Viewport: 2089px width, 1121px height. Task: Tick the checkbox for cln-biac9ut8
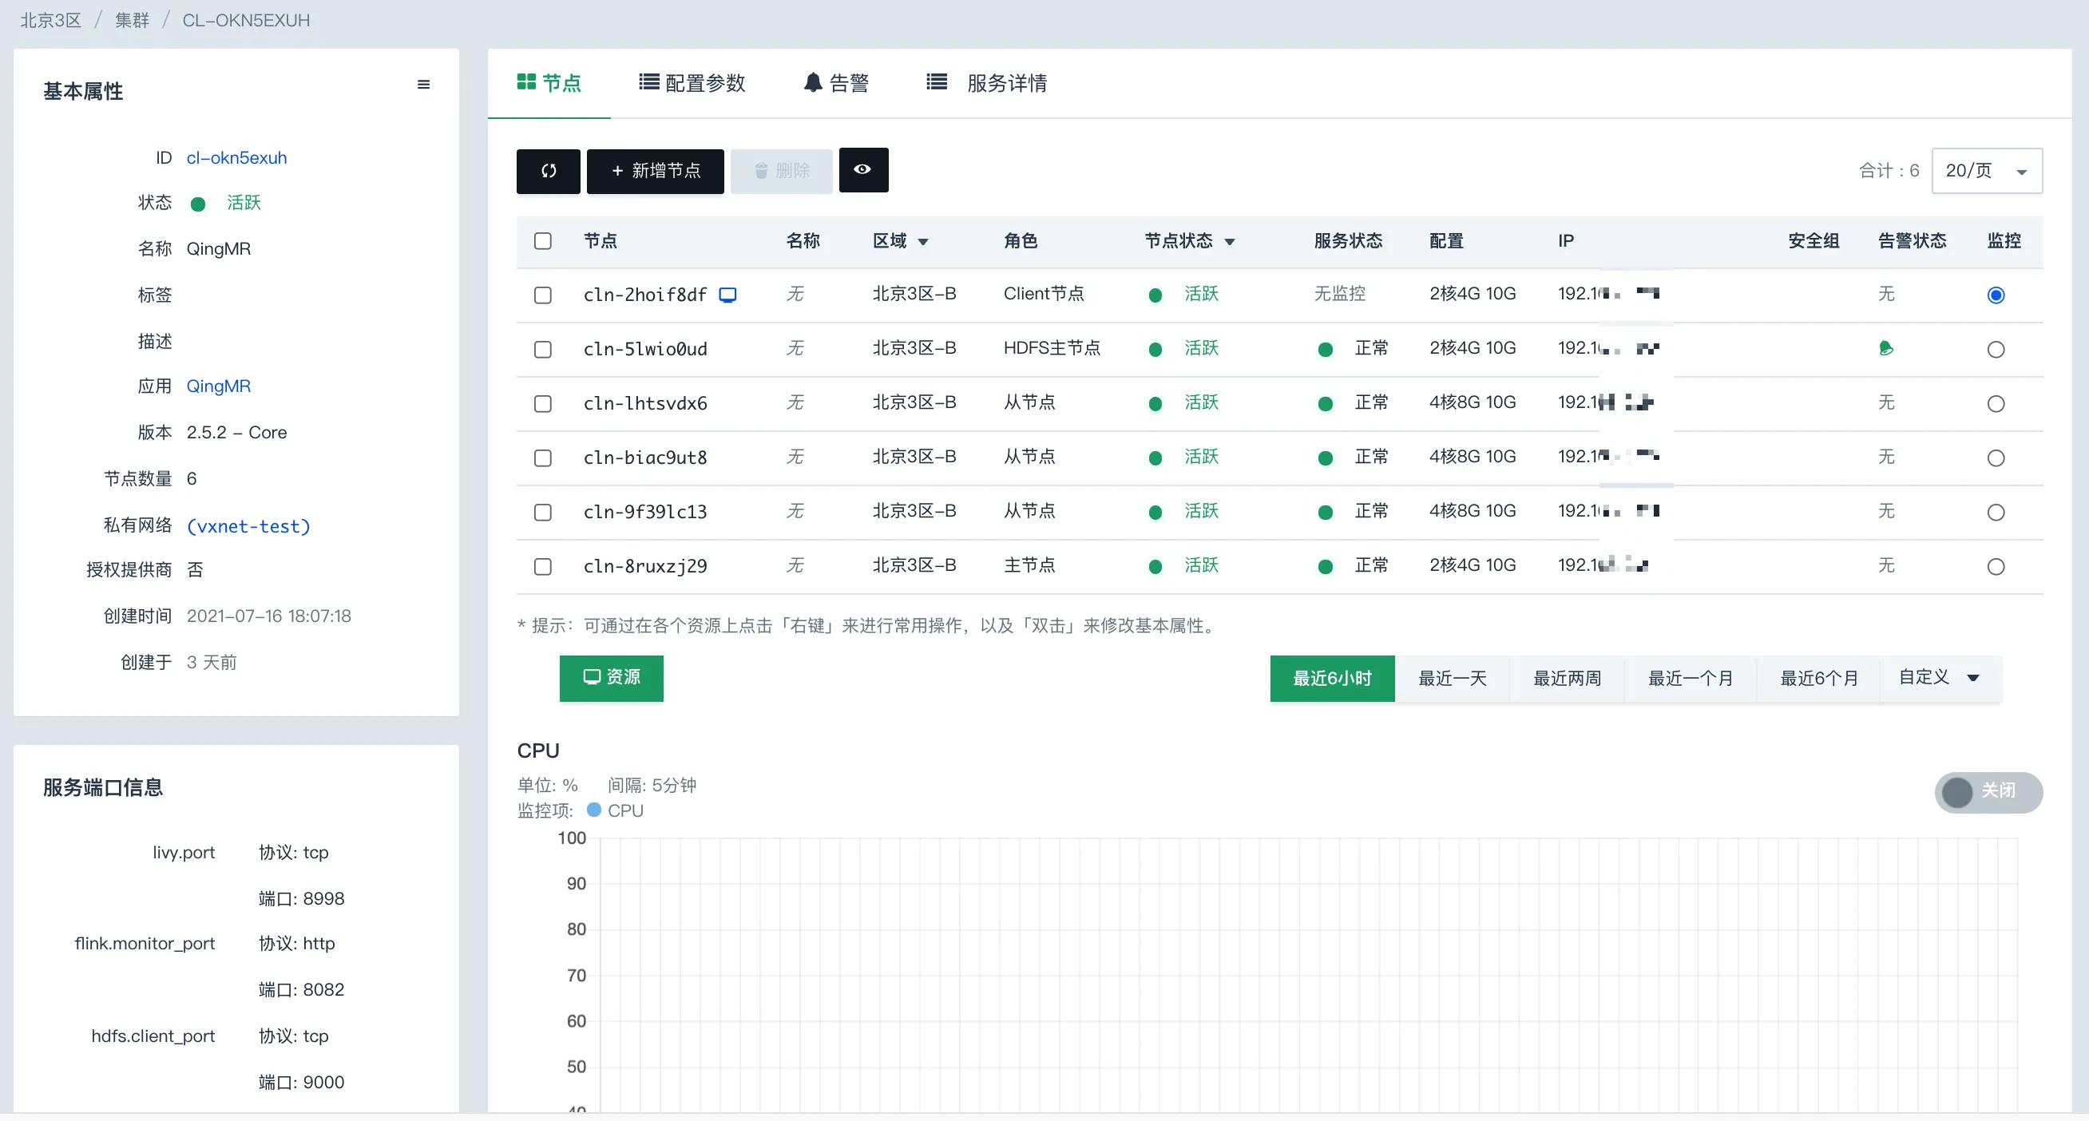coord(542,458)
